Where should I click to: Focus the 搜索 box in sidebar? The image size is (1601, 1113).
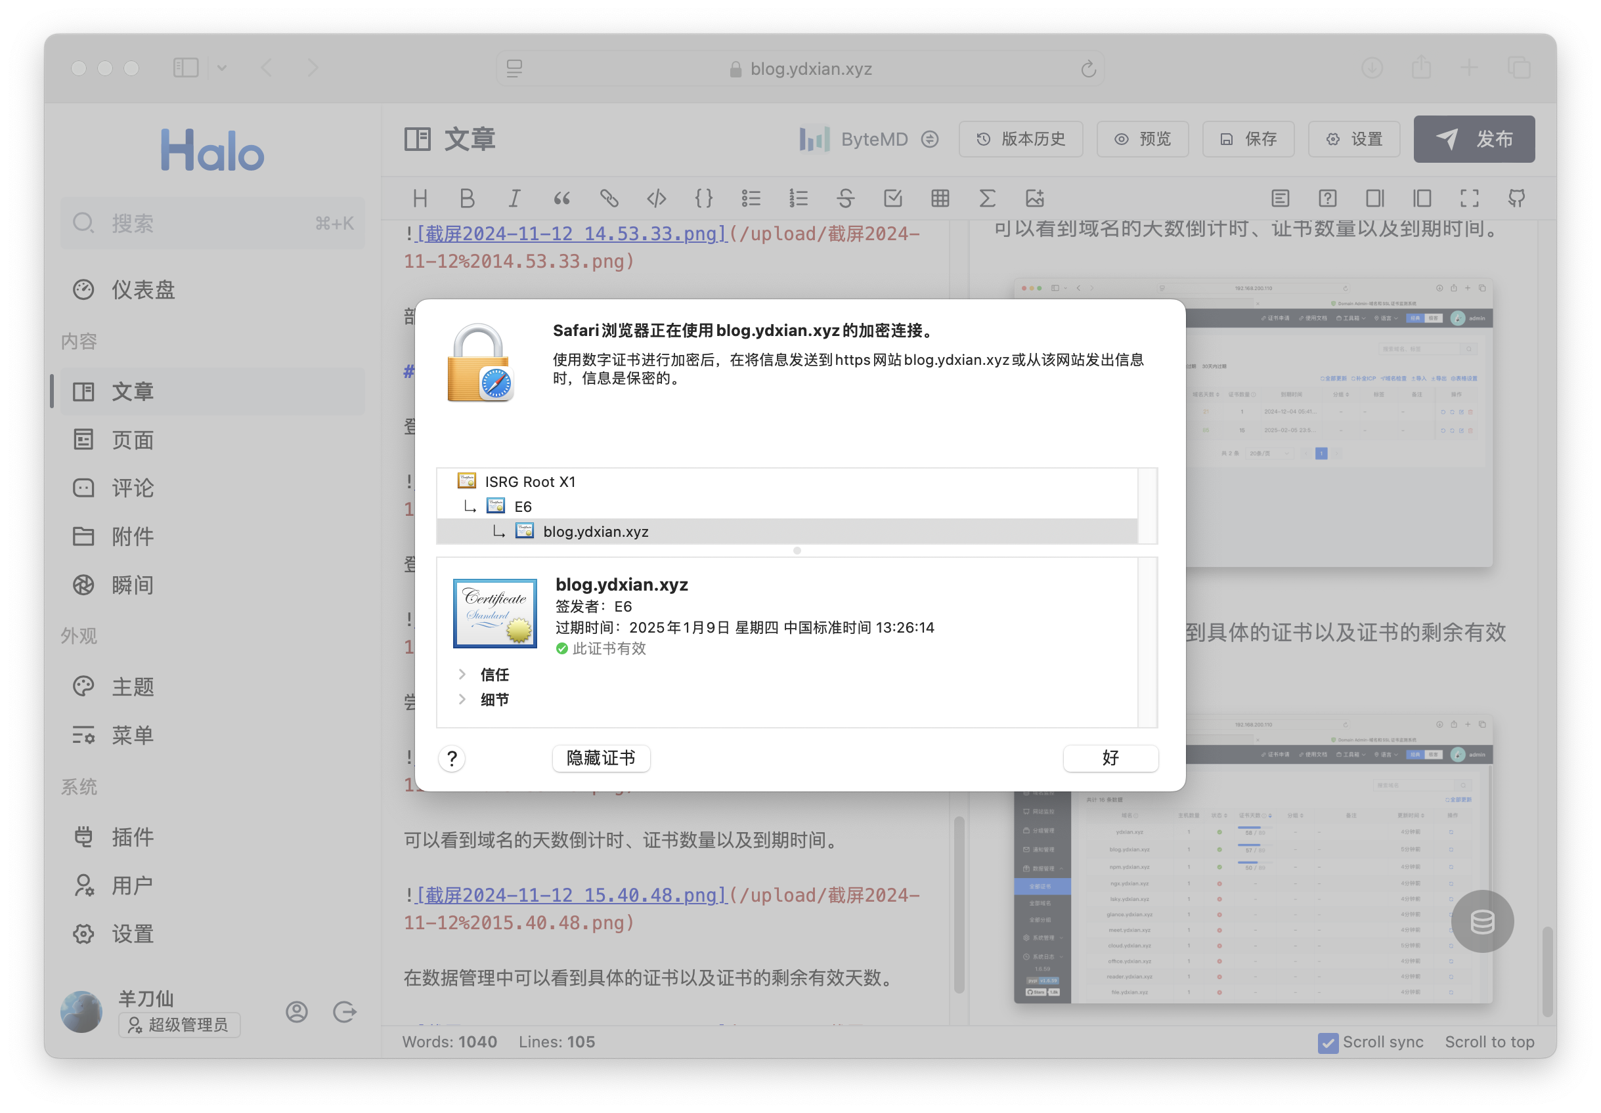pyautogui.click(x=212, y=224)
